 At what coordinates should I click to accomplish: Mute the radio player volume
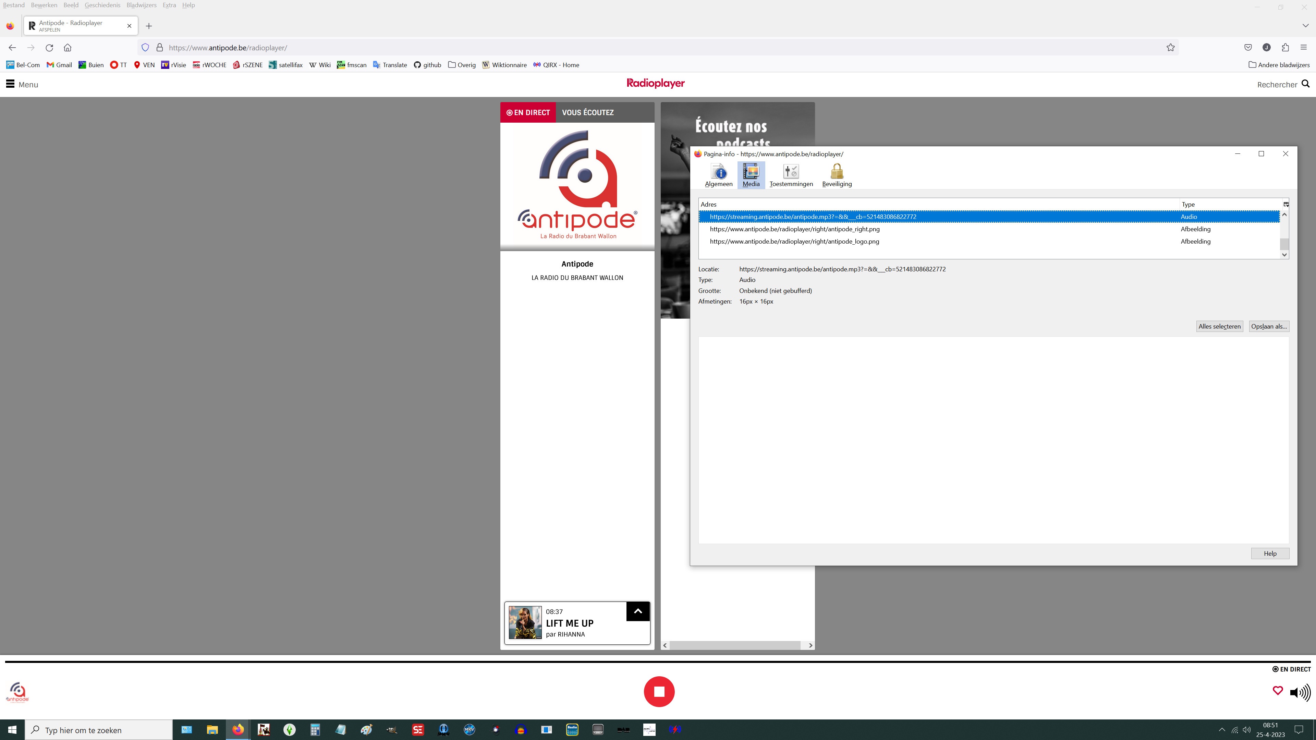click(1300, 692)
